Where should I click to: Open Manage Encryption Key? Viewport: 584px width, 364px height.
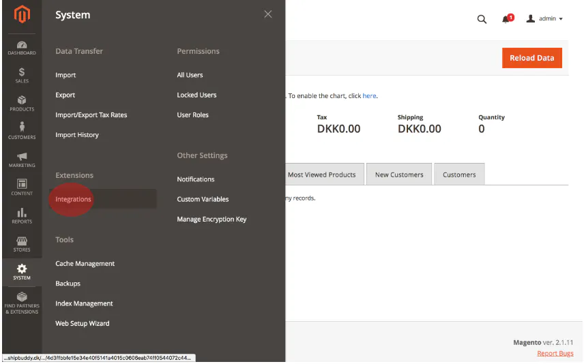tap(211, 219)
